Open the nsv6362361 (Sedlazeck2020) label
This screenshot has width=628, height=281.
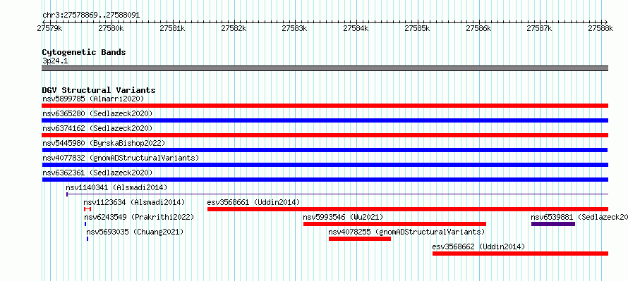point(97,173)
